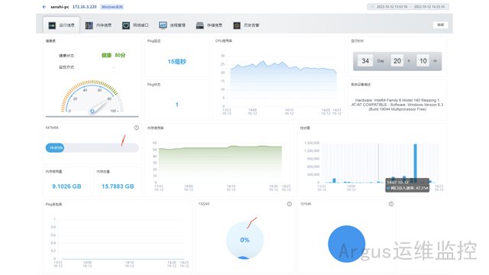
Task: Click the hostname sanshi-pc
Action: (60, 7)
